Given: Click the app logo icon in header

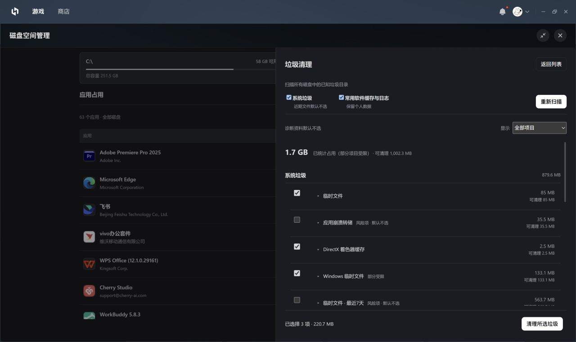Looking at the screenshot, I should [15, 11].
